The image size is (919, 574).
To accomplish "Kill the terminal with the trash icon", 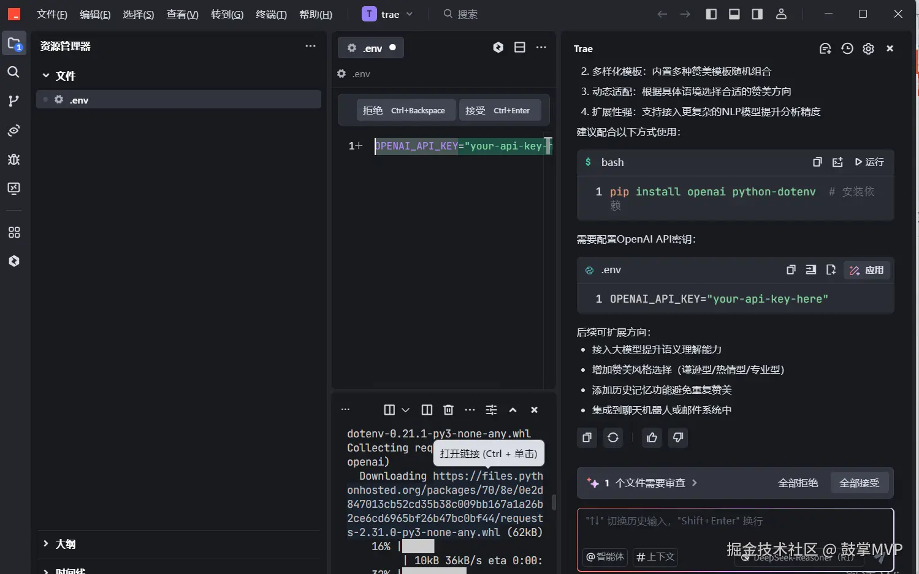I will click(x=448, y=409).
